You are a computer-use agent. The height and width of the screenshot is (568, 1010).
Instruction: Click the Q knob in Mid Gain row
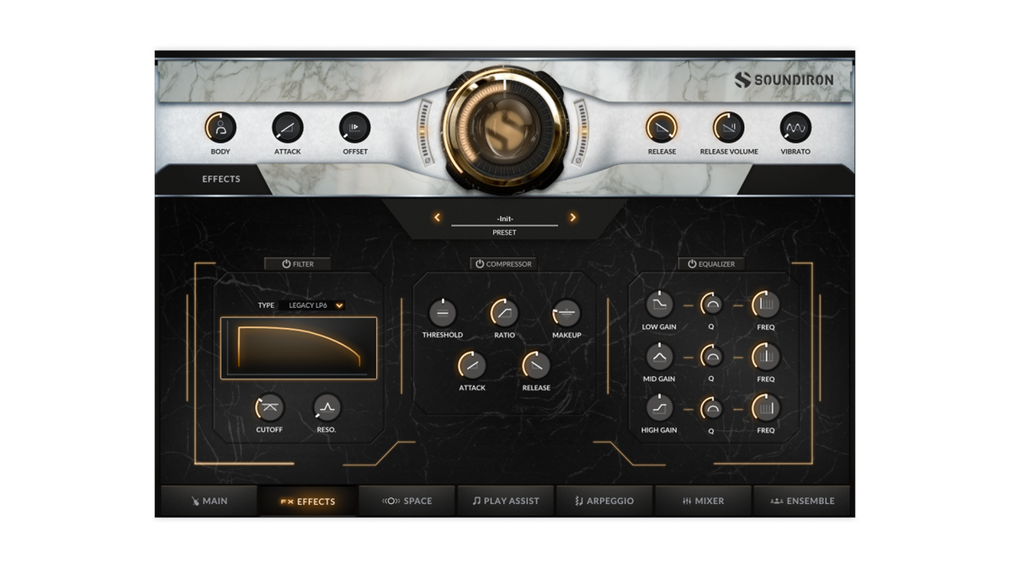coord(712,357)
